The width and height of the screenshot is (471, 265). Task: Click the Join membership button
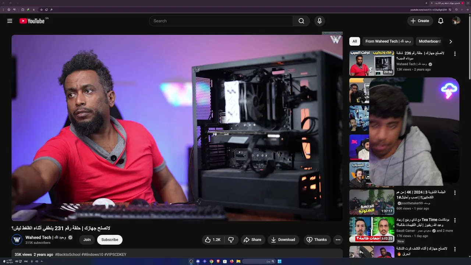pos(87,240)
